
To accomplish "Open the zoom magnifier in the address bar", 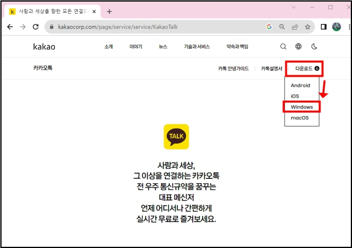I will (x=282, y=27).
